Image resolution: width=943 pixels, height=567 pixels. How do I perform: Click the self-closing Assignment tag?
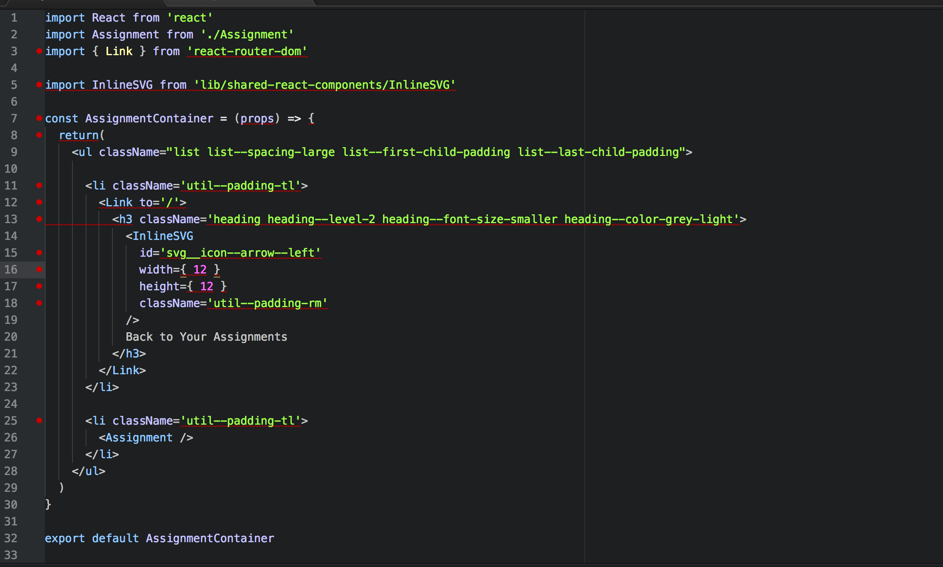(x=146, y=437)
